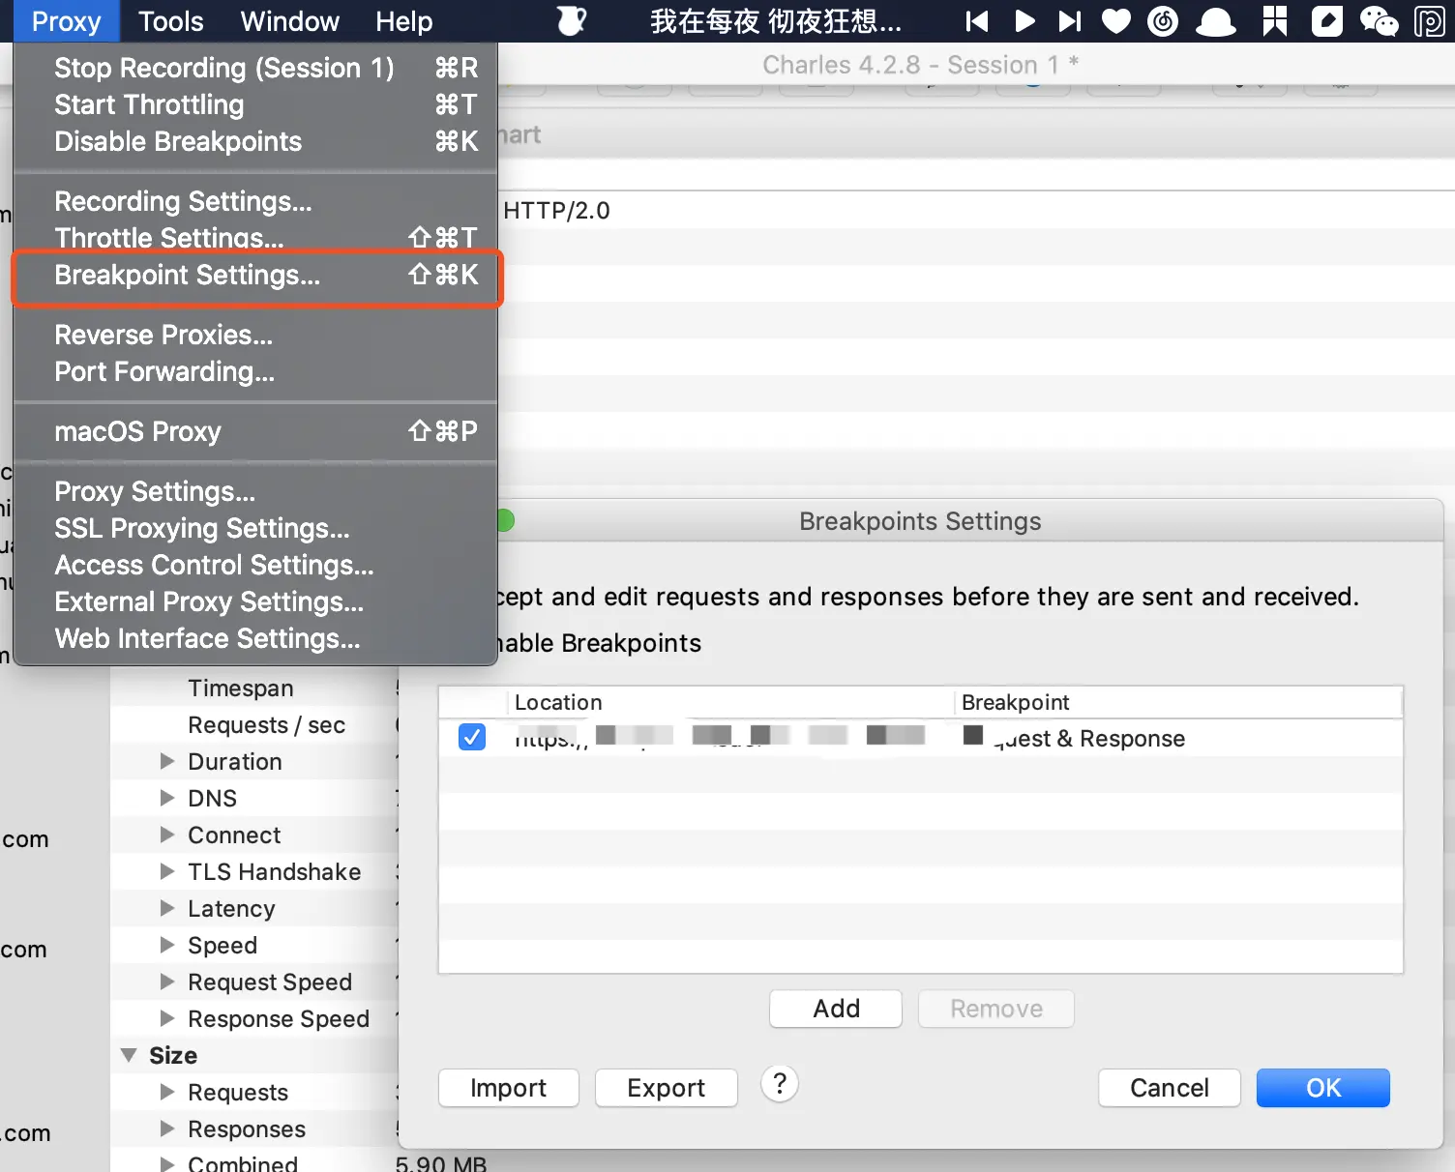Image resolution: width=1455 pixels, height=1172 pixels.
Task: Click the Charles teapot icon in menu bar
Action: click(x=572, y=21)
